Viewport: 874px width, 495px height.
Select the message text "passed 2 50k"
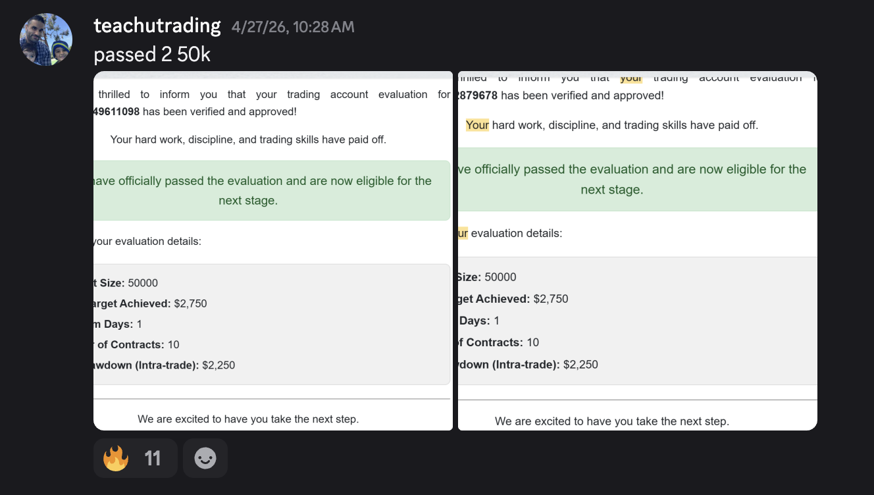[x=152, y=55]
